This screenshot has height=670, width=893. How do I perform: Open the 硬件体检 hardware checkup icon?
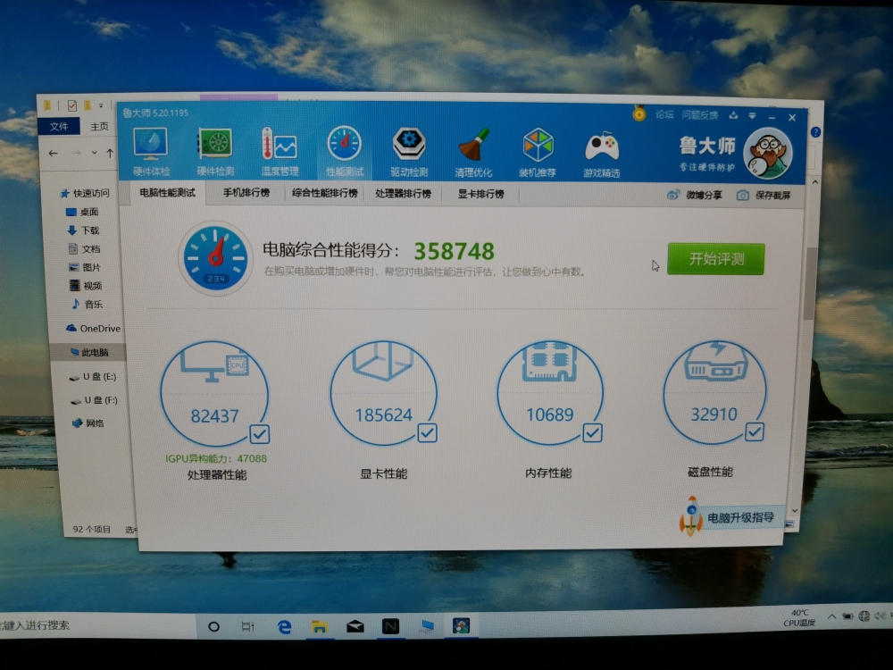click(151, 150)
